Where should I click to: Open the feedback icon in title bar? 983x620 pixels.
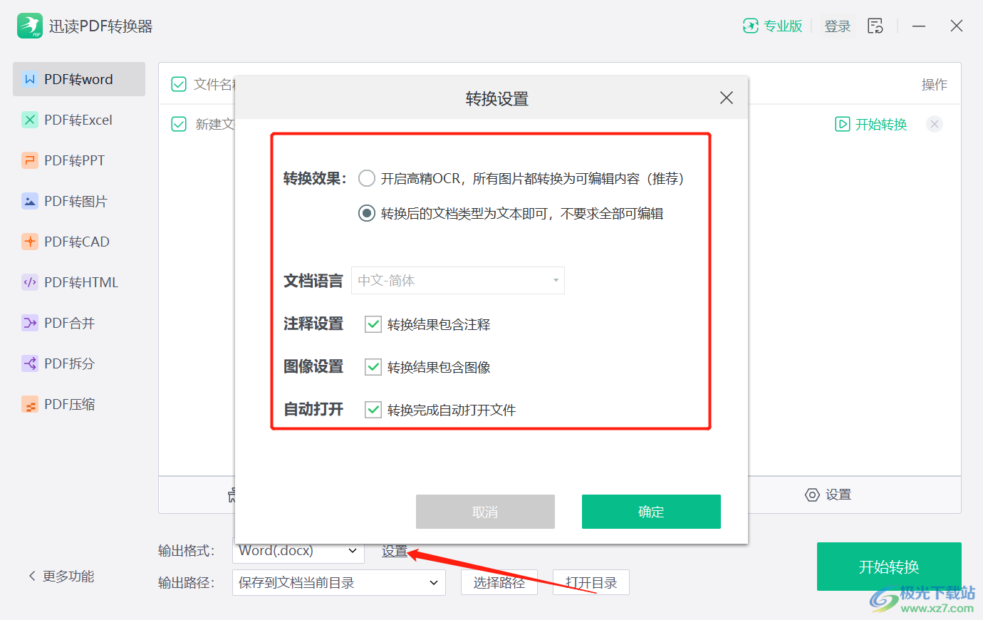[875, 26]
